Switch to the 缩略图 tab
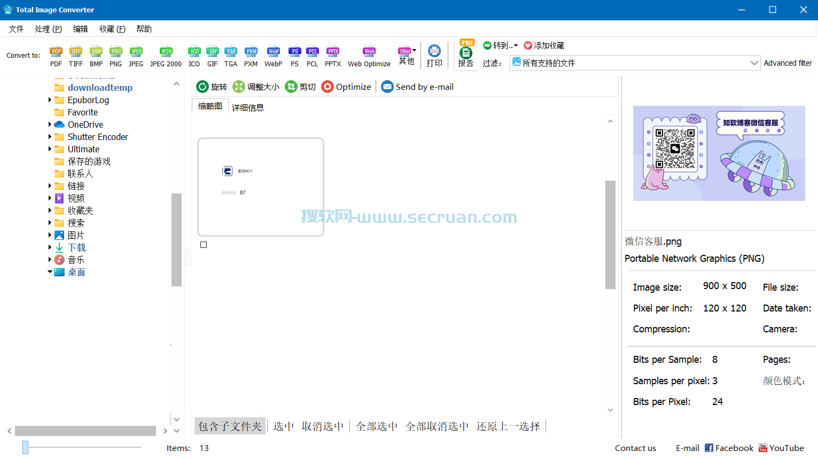818x459 pixels. 210,106
